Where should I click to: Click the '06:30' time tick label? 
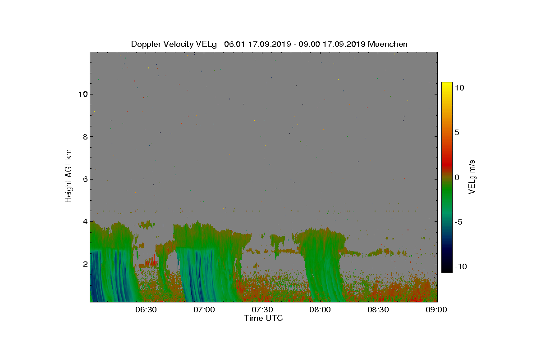click(x=147, y=310)
